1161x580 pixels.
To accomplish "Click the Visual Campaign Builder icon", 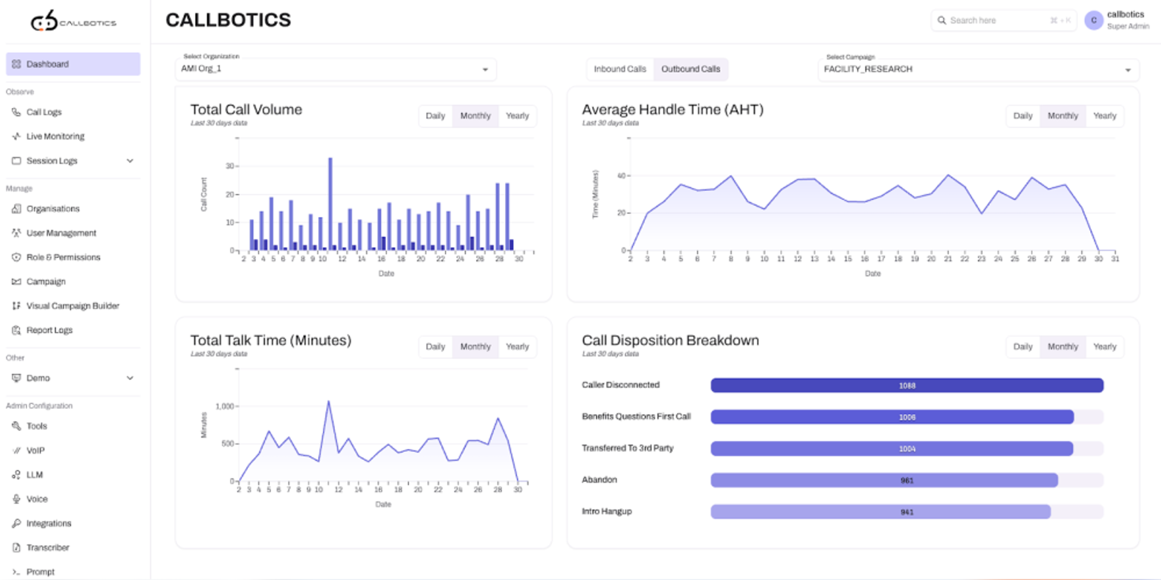I will (x=16, y=306).
